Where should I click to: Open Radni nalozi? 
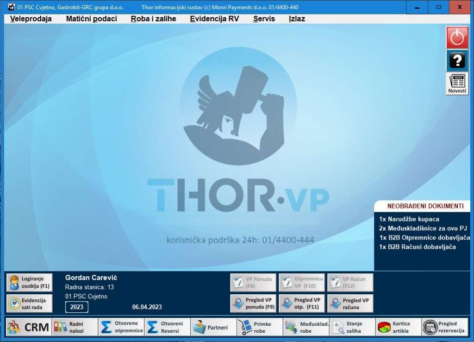(x=75, y=327)
